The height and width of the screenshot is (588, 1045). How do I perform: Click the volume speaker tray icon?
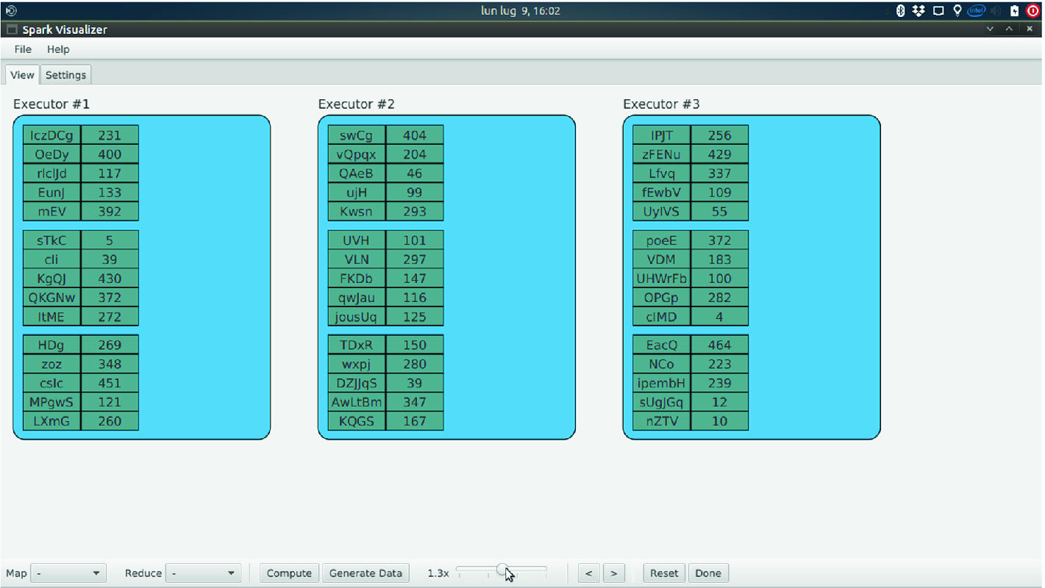pos(996,10)
